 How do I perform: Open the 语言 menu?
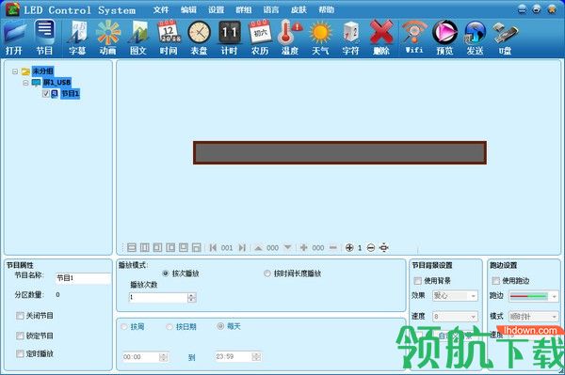271,9
